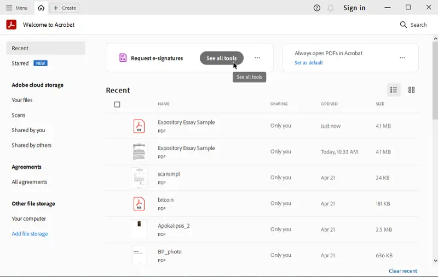Click the 181 KB size value
This screenshot has height=277, width=438.
[383, 204]
